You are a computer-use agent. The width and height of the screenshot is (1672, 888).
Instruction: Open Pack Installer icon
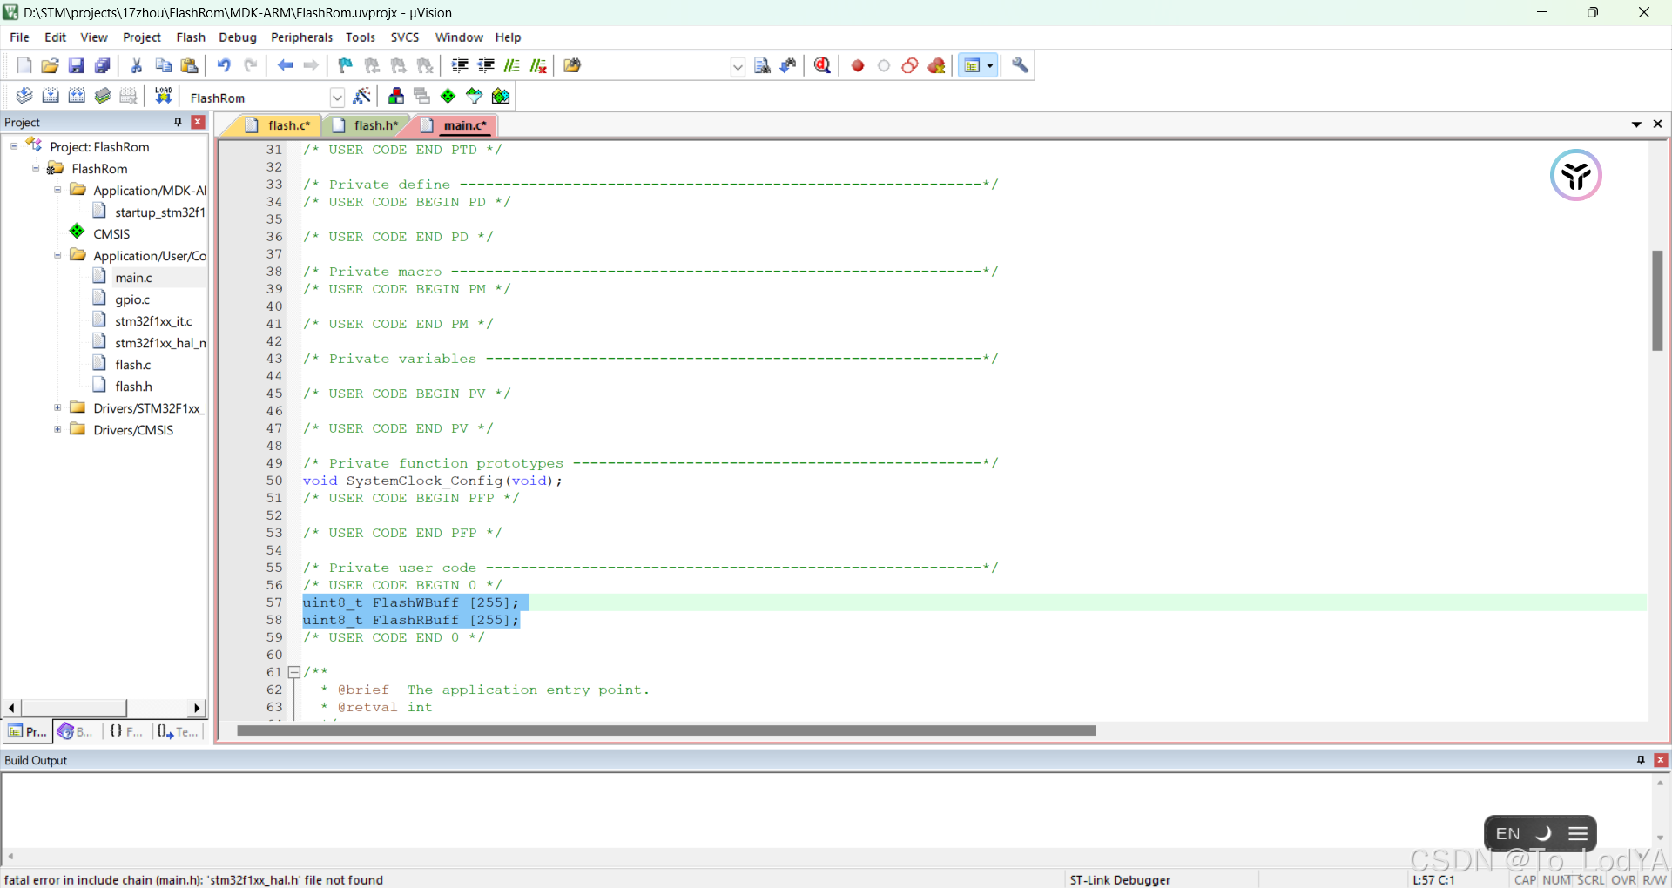(x=501, y=96)
